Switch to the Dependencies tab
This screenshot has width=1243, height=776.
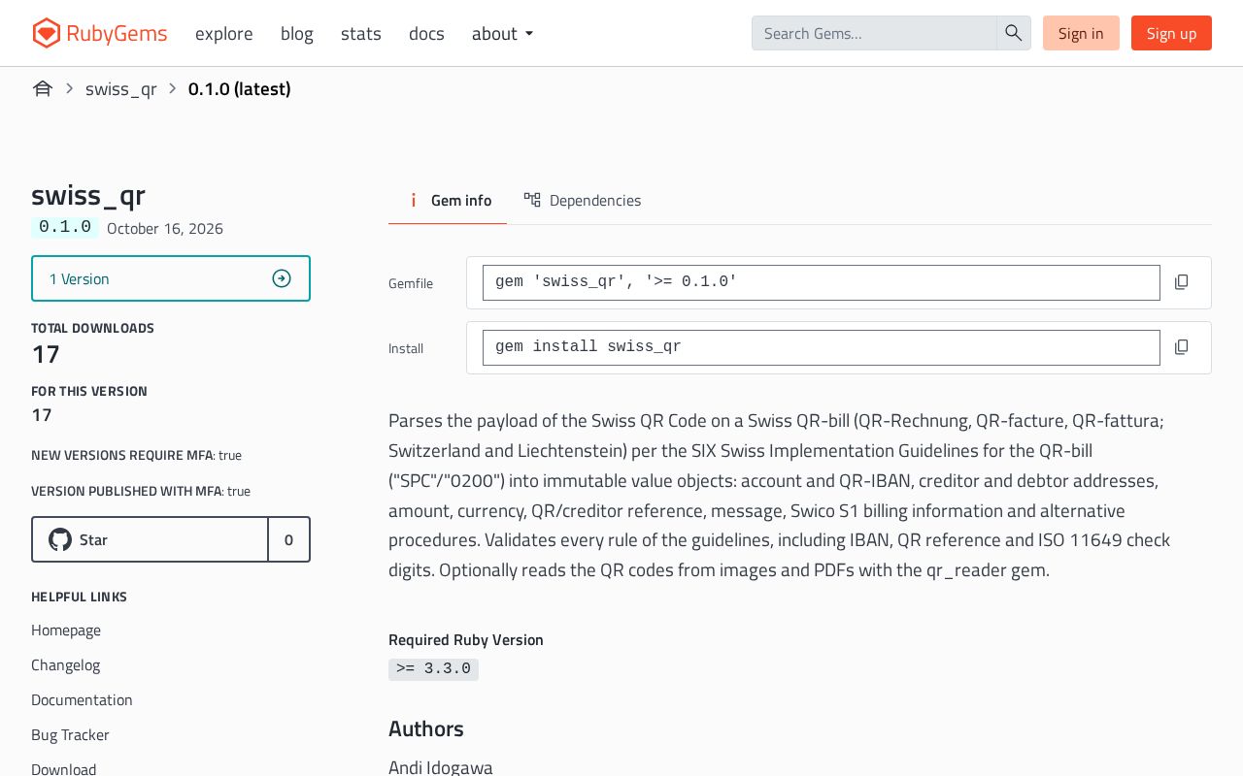[582, 200]
